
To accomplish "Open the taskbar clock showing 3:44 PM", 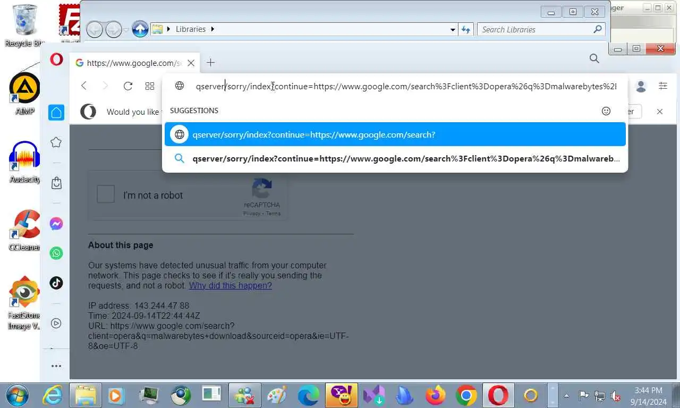I will coord(648,396).
